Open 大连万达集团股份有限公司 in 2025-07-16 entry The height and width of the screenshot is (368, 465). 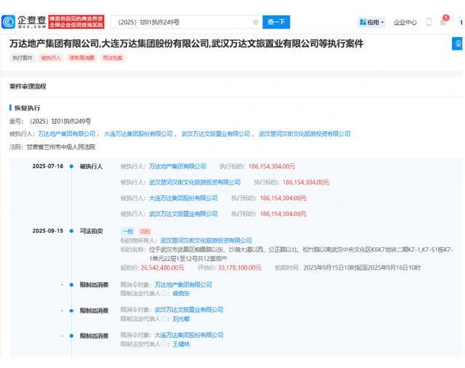click(x=183, y=198)
